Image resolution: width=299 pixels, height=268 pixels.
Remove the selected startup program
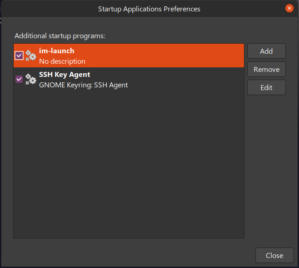point(266,69)
